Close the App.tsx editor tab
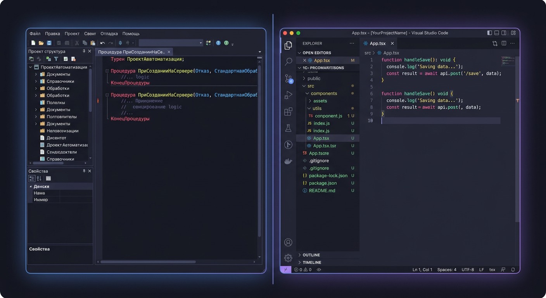The width and height of the screenshot is (546, 298). click(392, 43)
